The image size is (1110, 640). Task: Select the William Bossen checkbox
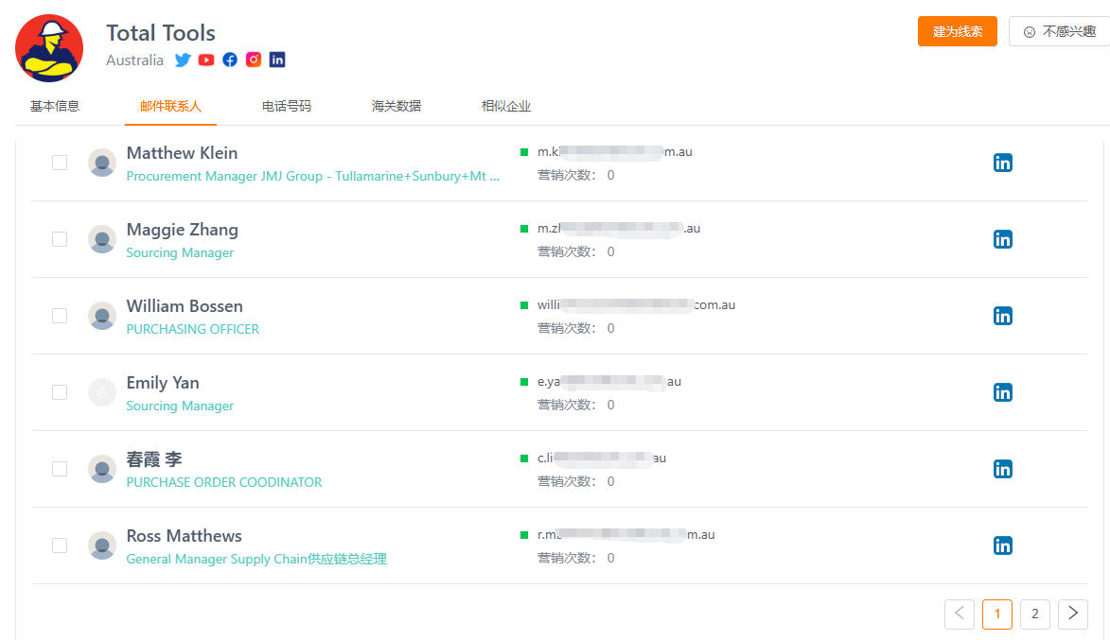60,316
